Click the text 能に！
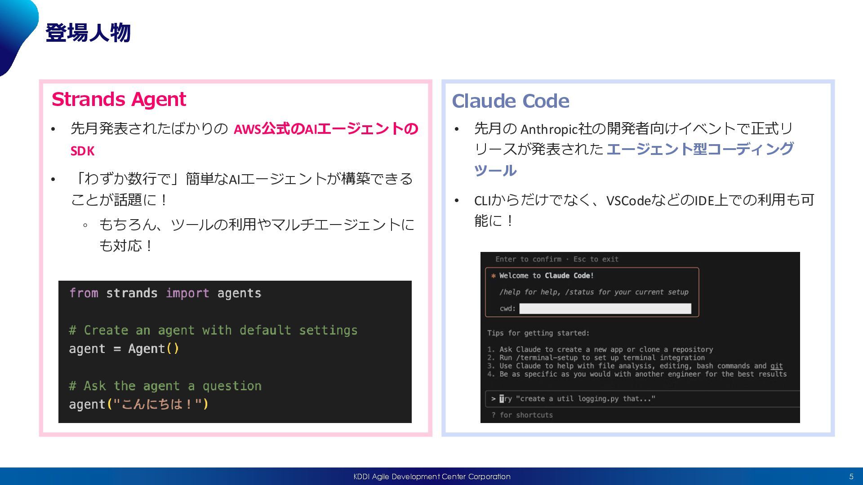863x485 pixels. (x=494, y=220)
